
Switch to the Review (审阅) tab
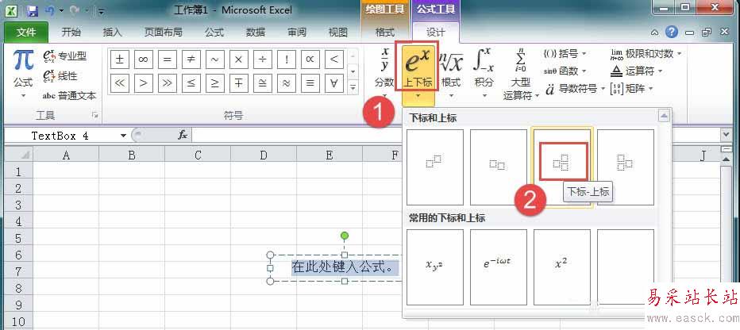297,32
